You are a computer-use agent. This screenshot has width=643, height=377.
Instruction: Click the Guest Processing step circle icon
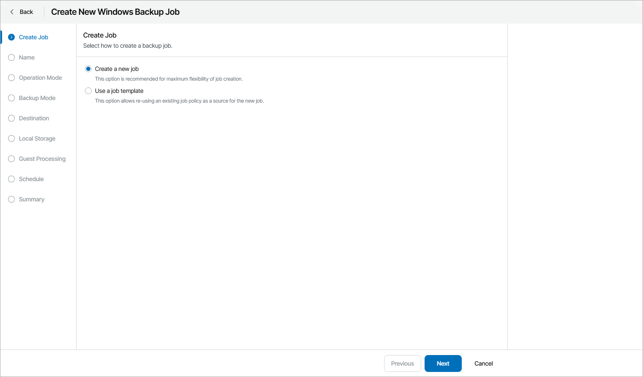(11, 159)
